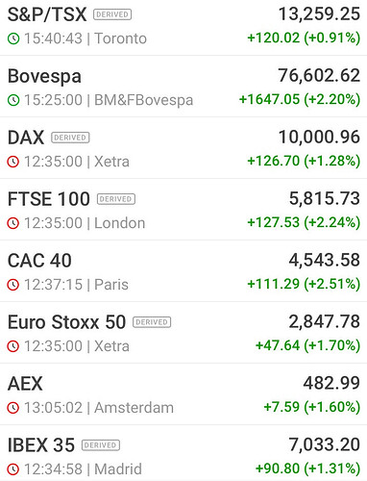Click the red clock icon beside Amsterdam
Viewport: 367px width, 481px height.
click(x=13, y=408)
